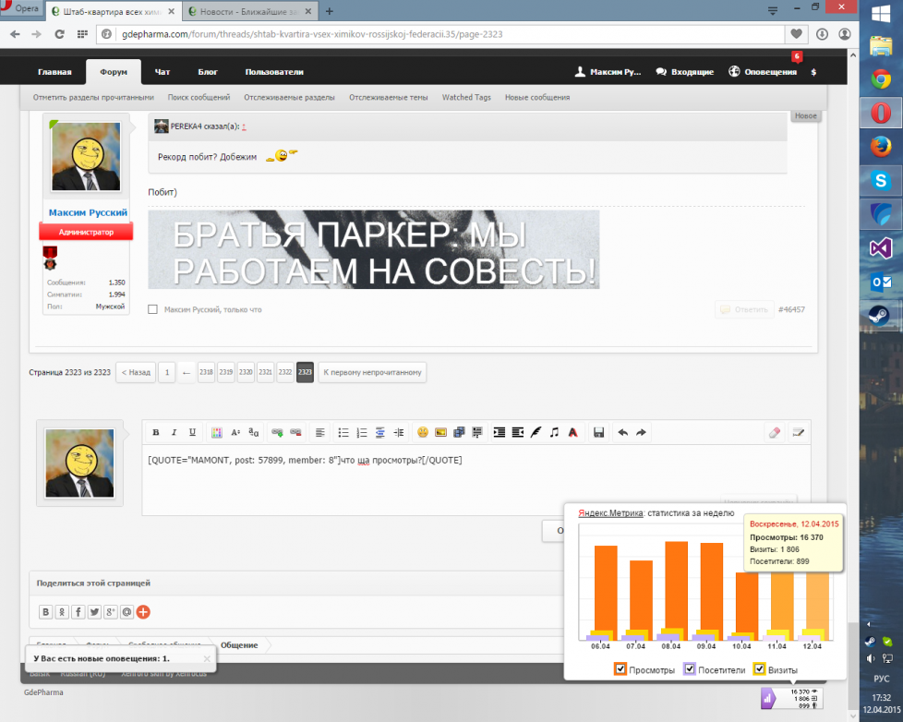
Task: Click the eraser remove-formatting icon
Action: click(775, 432)
